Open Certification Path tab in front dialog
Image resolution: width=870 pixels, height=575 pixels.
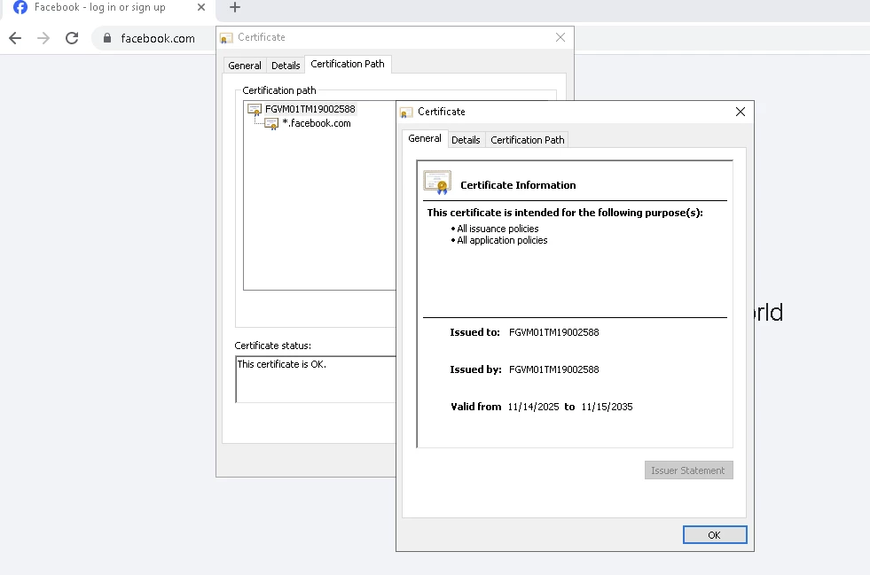click(528, 140)
